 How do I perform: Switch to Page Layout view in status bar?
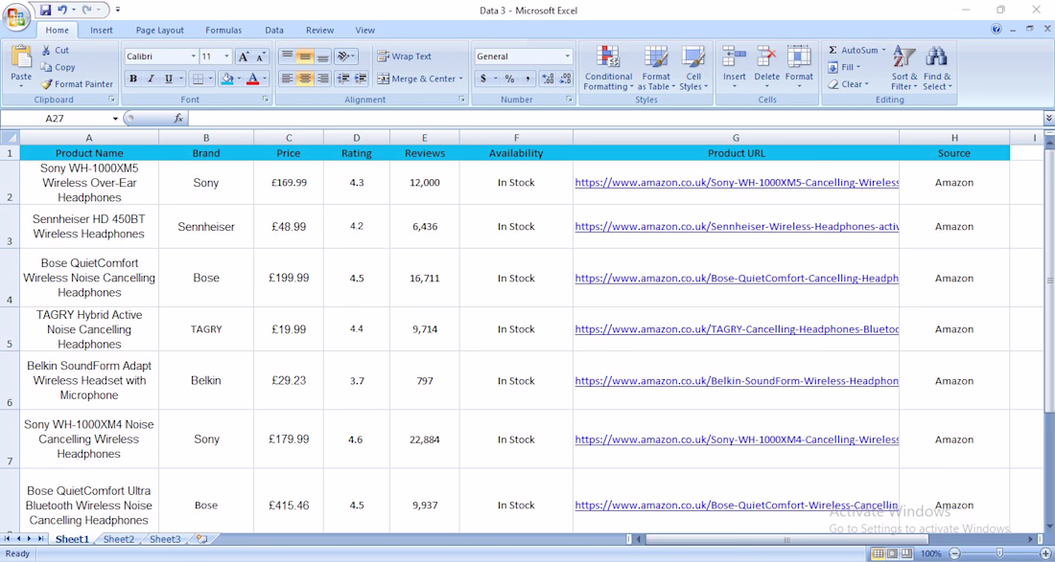coord(892,554)
